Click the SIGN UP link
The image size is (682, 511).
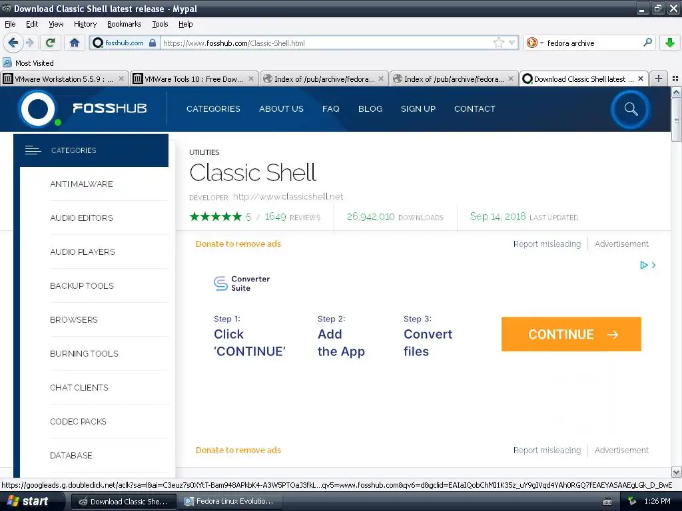tap(418, 108)
